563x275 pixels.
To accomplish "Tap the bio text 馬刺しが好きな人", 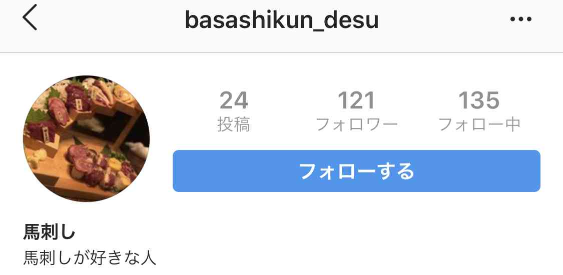I will pyautogui.click(x=90, y=258).
